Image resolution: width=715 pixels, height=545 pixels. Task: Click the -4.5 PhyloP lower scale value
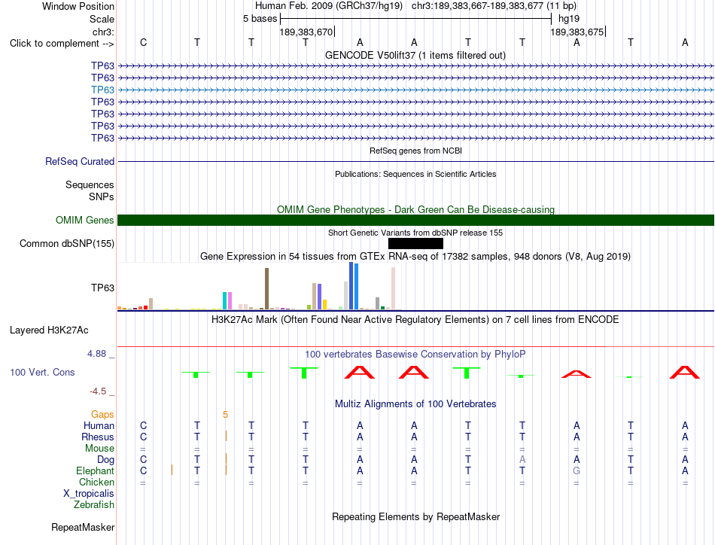pos(98,391)
